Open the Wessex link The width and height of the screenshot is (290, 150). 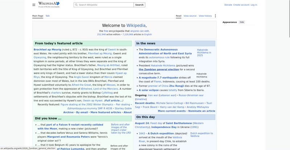pos(111,85)
